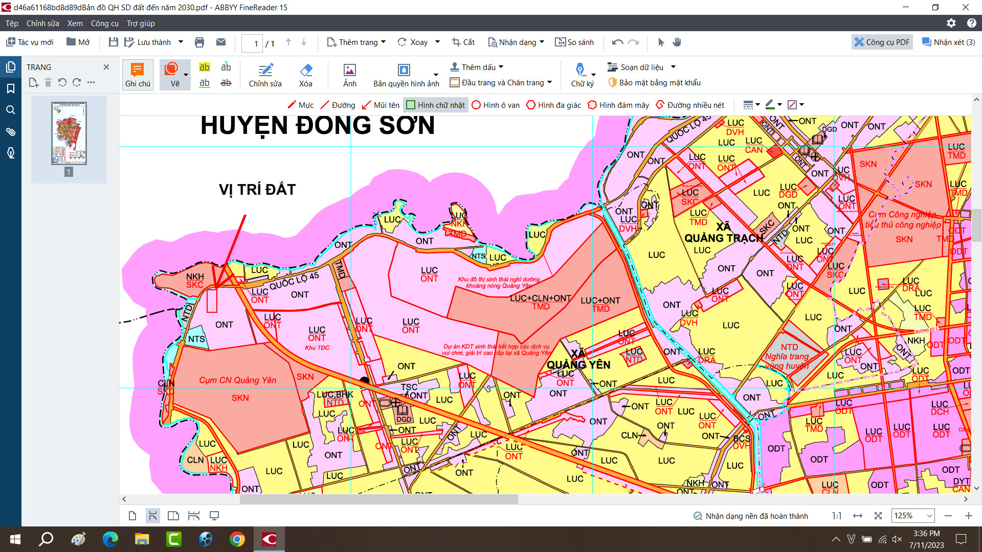Open the Ghi chú note tool
This screenshot has width=982, height=552.
tap(138, 75)
